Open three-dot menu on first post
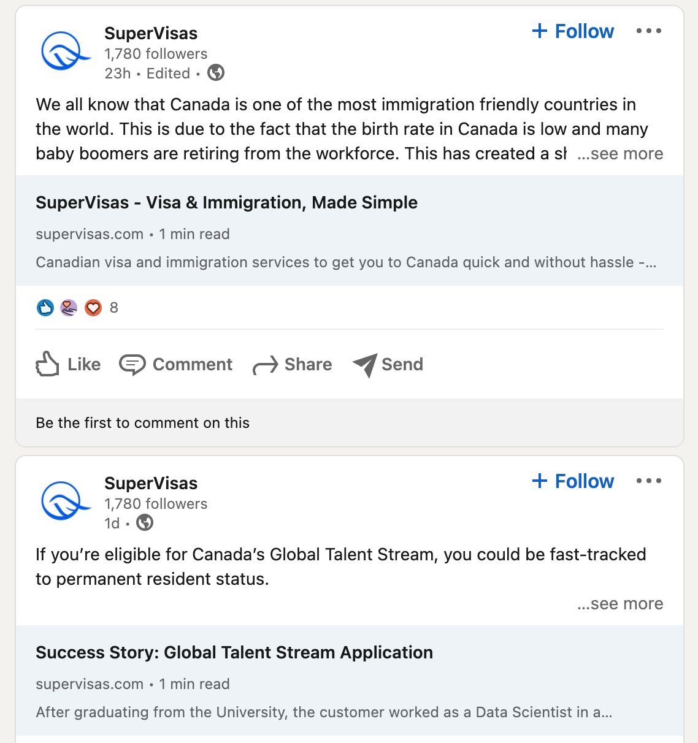Screen dimensions: 698x743 click(x=648, y=31)
